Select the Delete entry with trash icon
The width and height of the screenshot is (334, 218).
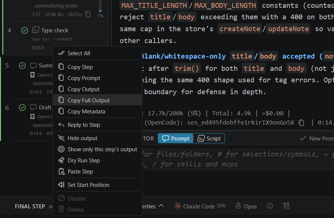pos(98,209)
